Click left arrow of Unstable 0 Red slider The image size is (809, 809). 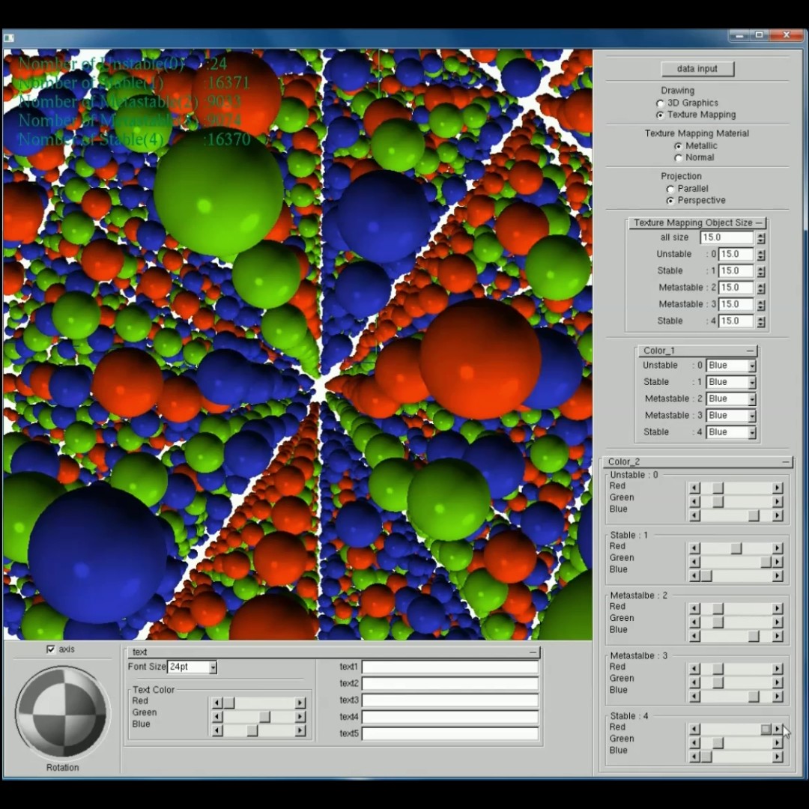click(694, 488)
